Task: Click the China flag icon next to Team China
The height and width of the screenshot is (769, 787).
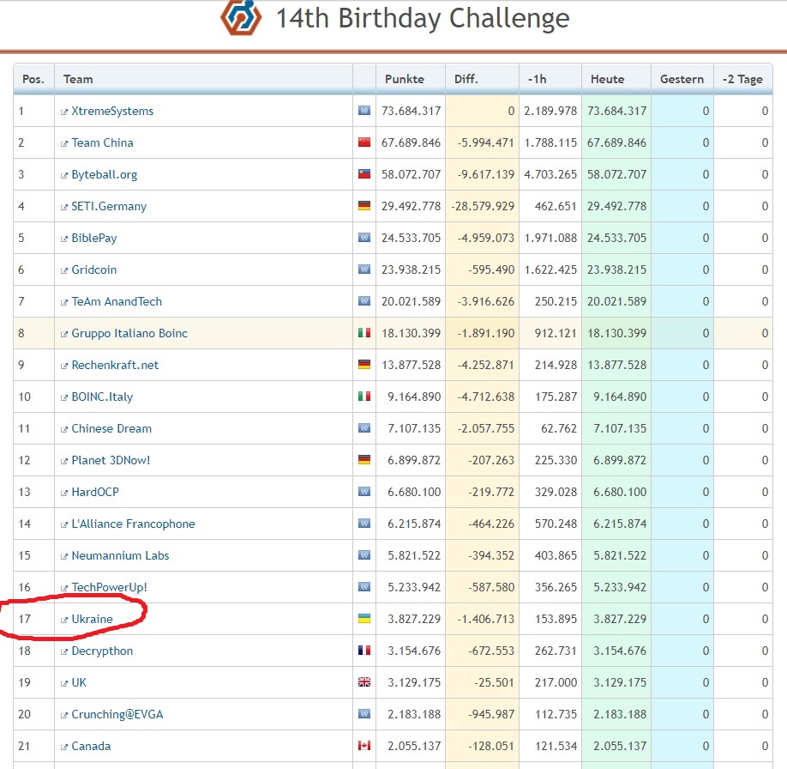Action: (x=364, y=142)
